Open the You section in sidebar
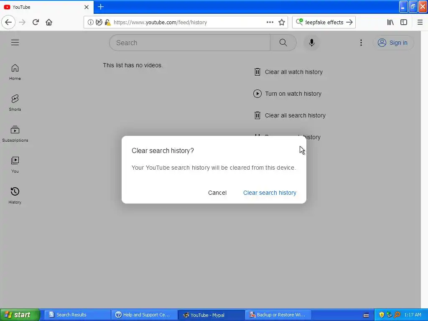 [x=15, y=165]
